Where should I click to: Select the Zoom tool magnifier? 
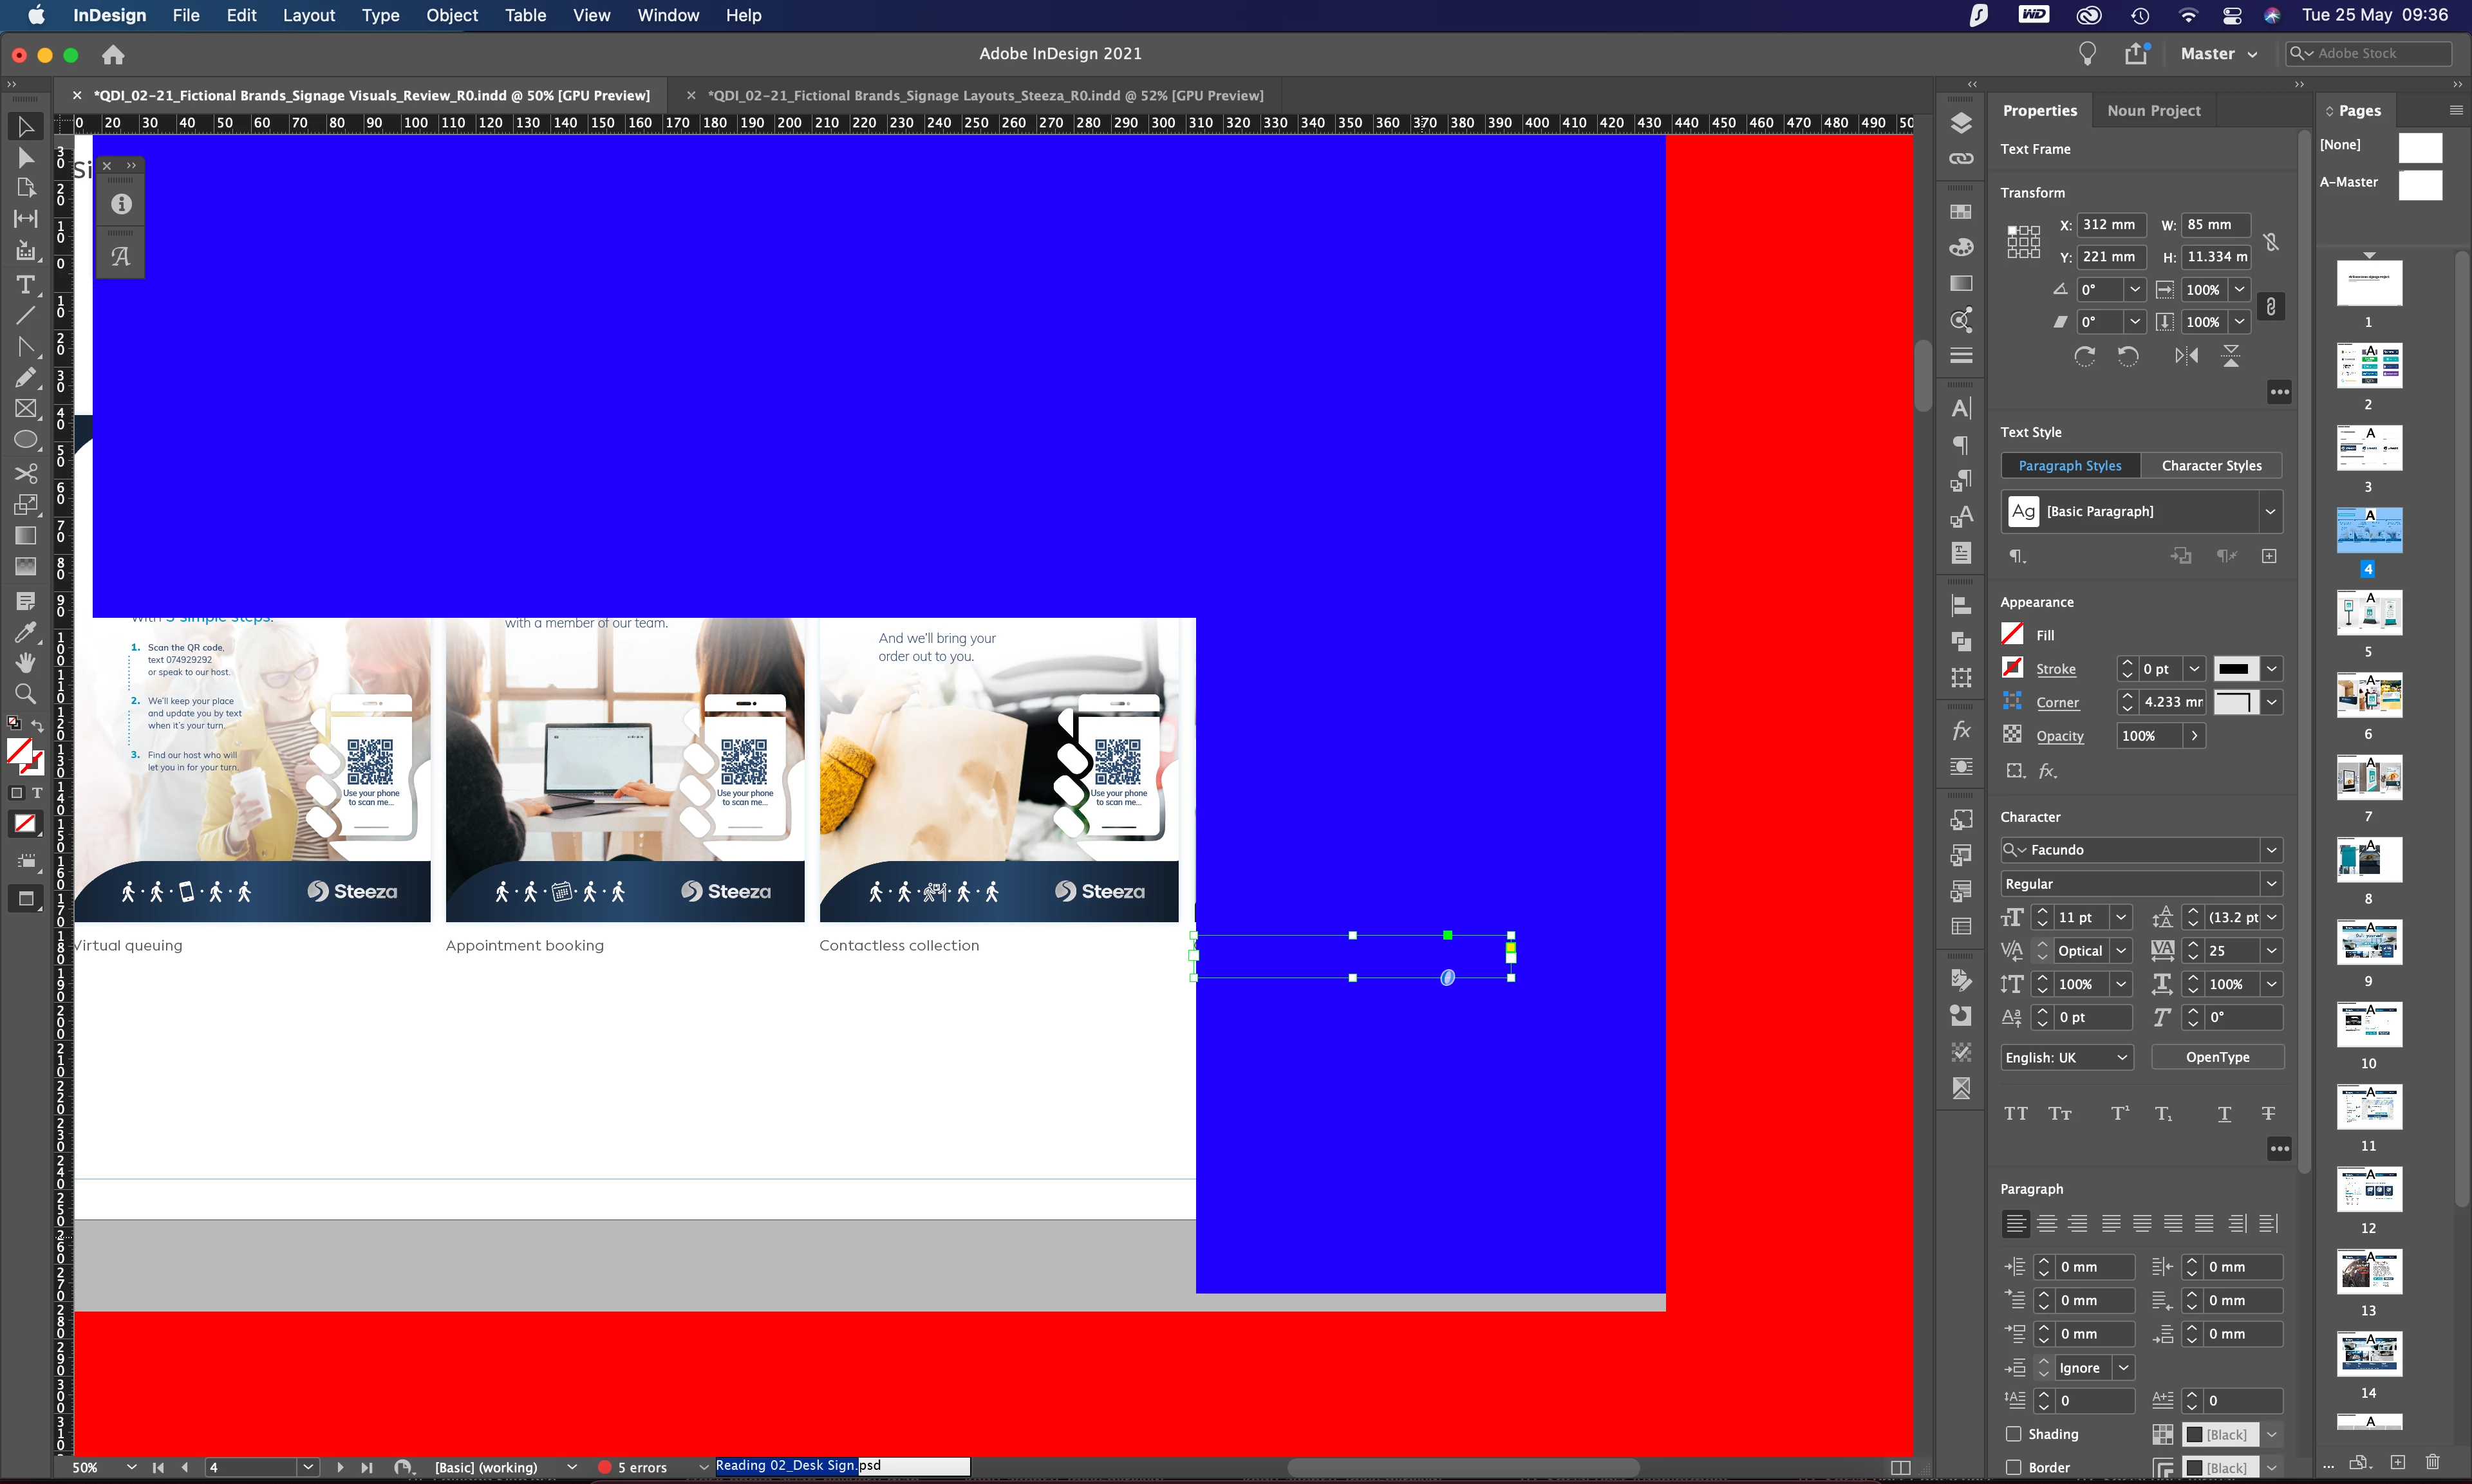pos(26,693)
